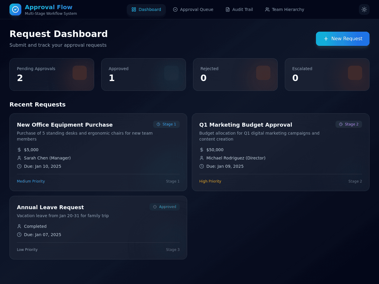Click the Recent Requests heading
This screenshot has width=379, height=284.
click(38, 104)
